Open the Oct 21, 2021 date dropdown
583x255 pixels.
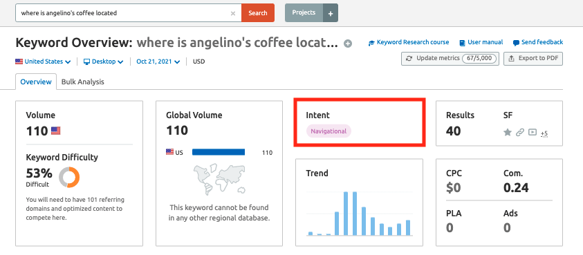pos(158,62)
